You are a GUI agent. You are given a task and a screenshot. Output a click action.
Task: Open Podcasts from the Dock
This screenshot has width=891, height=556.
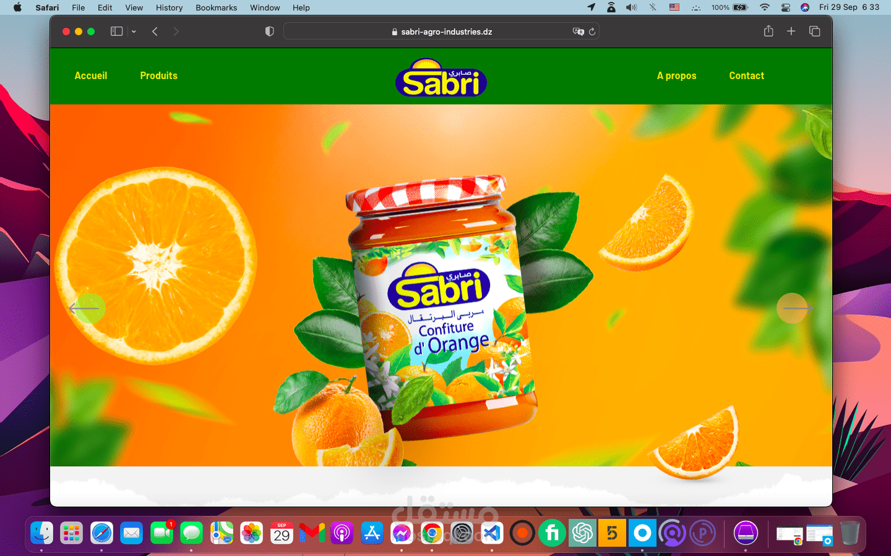coord(342,533)
